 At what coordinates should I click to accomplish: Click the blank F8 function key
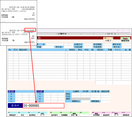coord(84,114)
